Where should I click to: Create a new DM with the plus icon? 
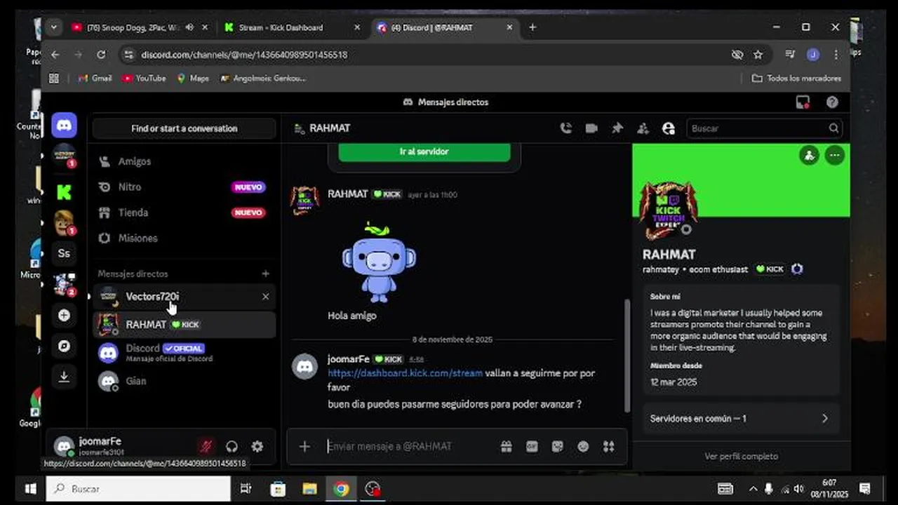265,274
